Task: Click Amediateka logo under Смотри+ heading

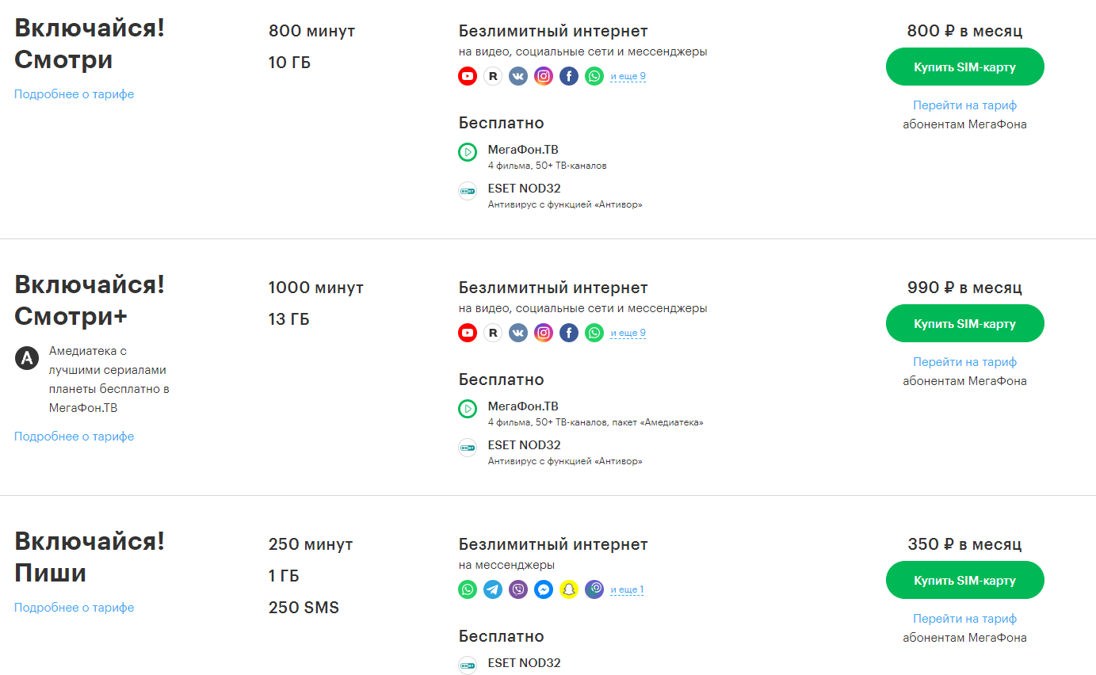Action: (x=27, y=358)
